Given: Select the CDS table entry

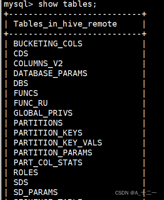Looking at the screenshot, I should coord(21,54).
